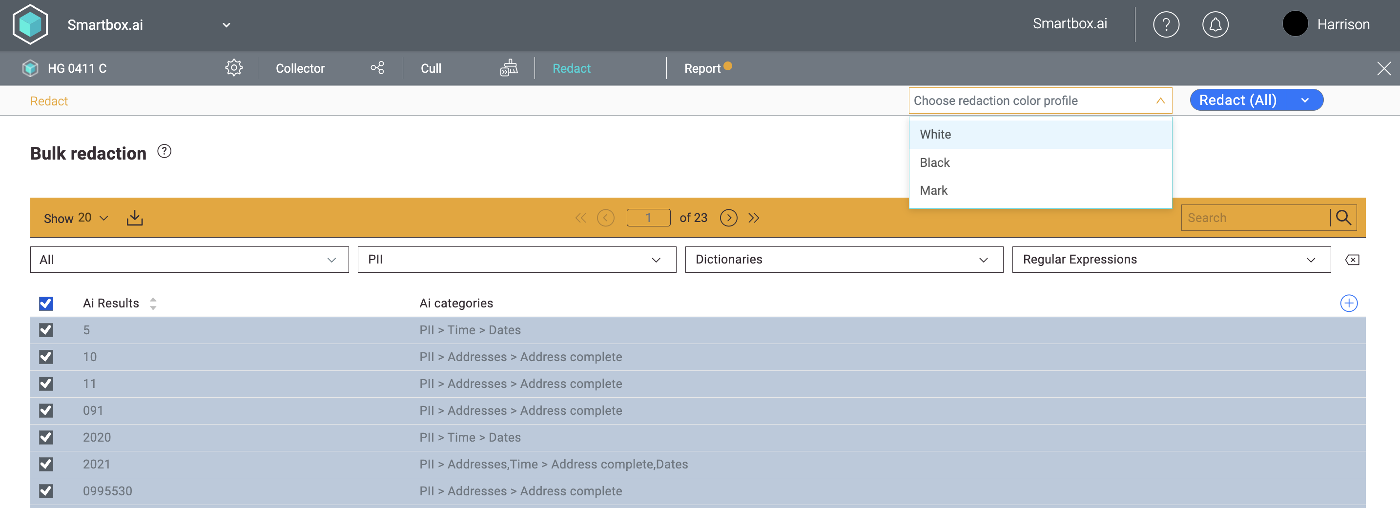Select White color profile option
Viewport: 1400px width, 508px height.
pos(1040,134)
